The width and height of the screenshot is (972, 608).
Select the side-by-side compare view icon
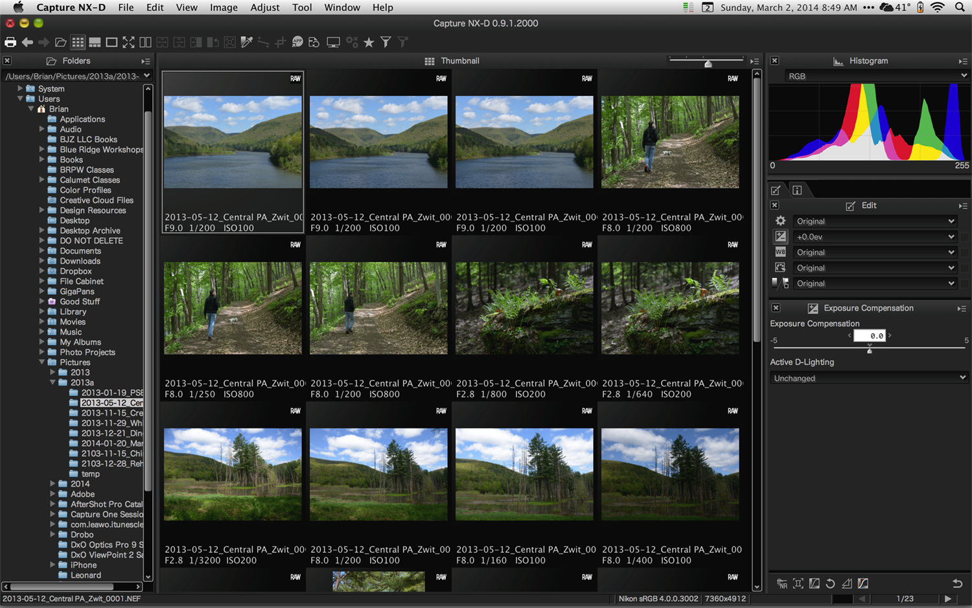(145, 42)
